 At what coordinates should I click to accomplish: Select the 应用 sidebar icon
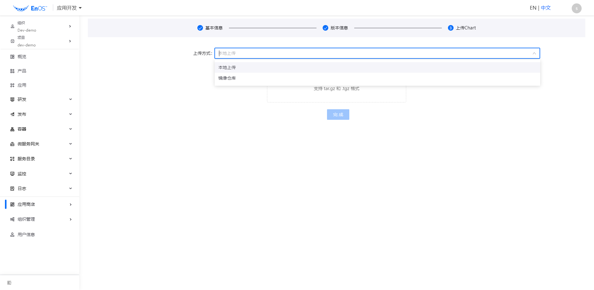(12, 85)
